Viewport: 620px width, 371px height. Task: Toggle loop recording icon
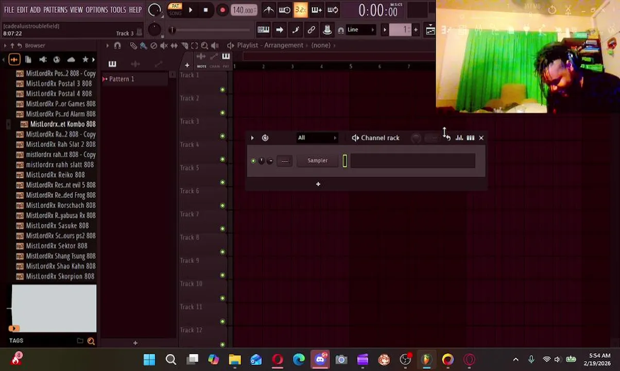(333, 10)
